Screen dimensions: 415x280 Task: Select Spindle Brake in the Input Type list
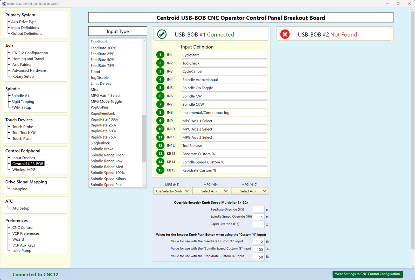102,149
